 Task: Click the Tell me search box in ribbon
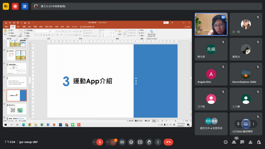(87, 27)
